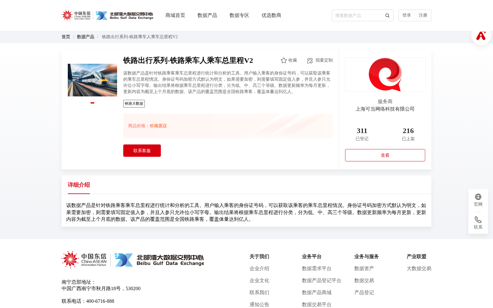Click the Beibu Gulf Data Exchange header logo
493x308 pixels.
(x=124, y=15)
